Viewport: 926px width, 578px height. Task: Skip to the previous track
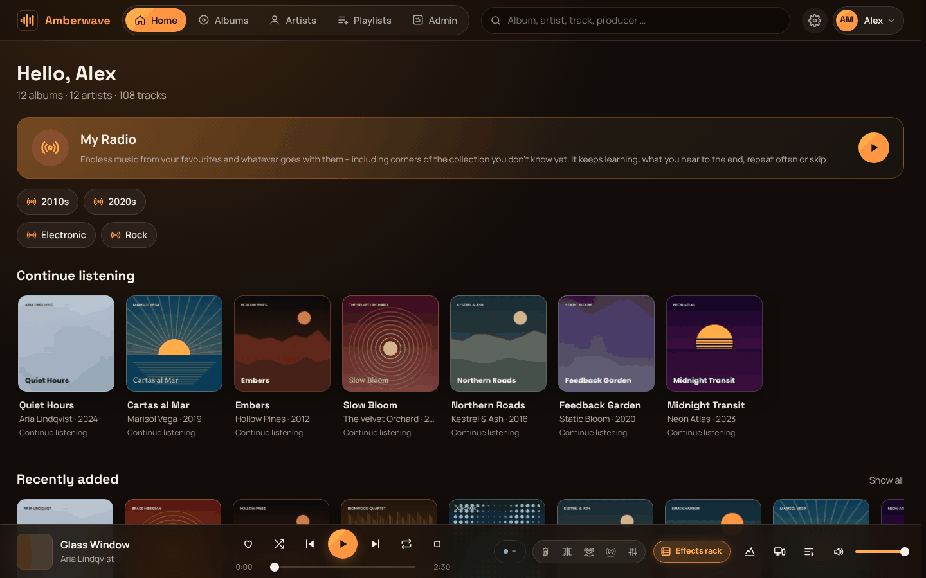310,544
